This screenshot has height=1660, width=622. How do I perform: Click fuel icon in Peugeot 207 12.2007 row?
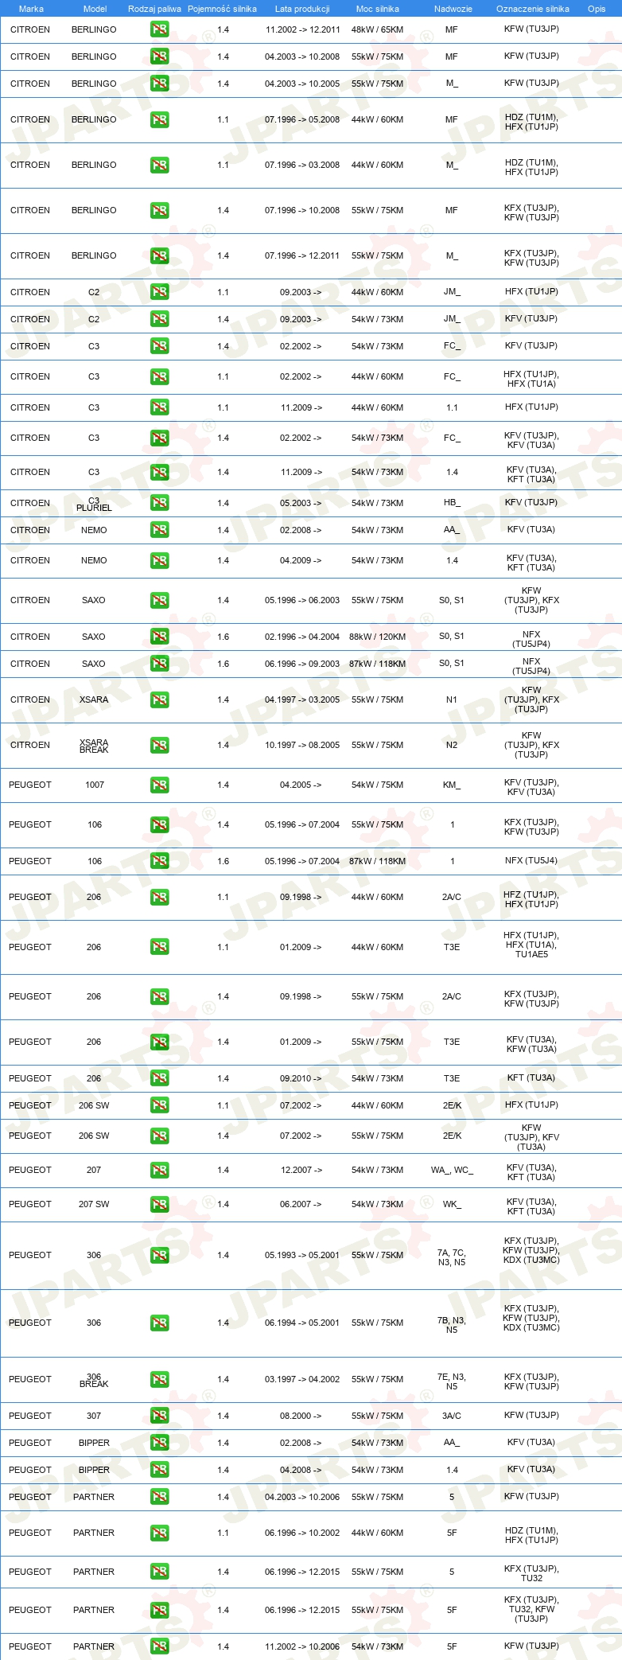(x=160, y=1171)
